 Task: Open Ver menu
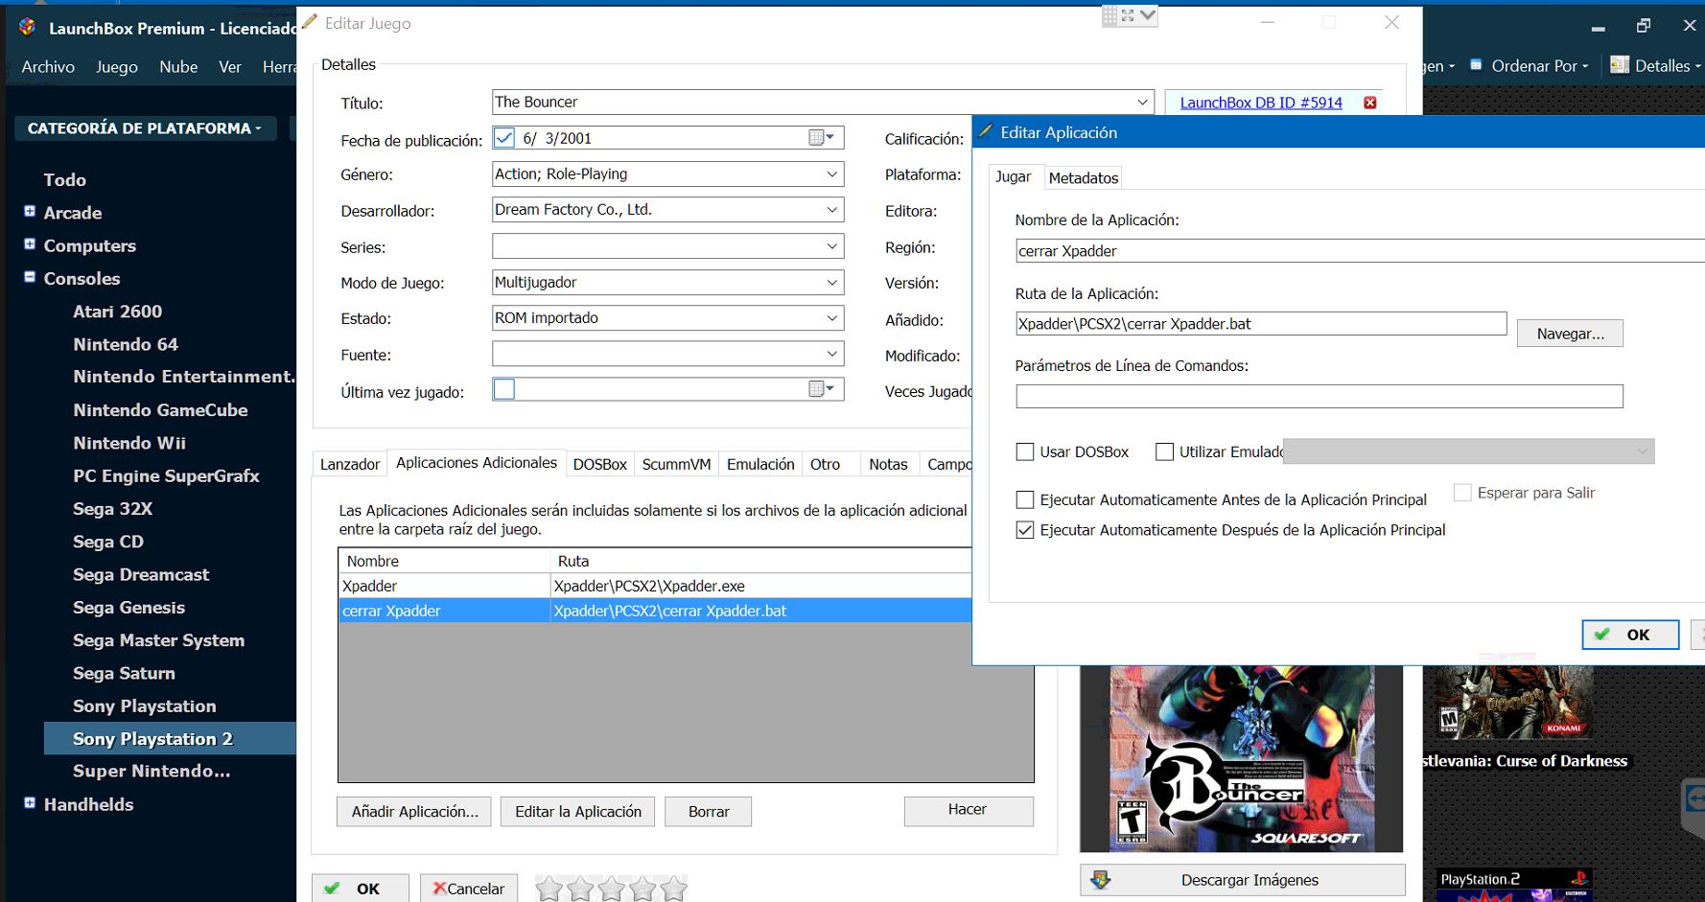pyautogui.click(x=230, y=66)
